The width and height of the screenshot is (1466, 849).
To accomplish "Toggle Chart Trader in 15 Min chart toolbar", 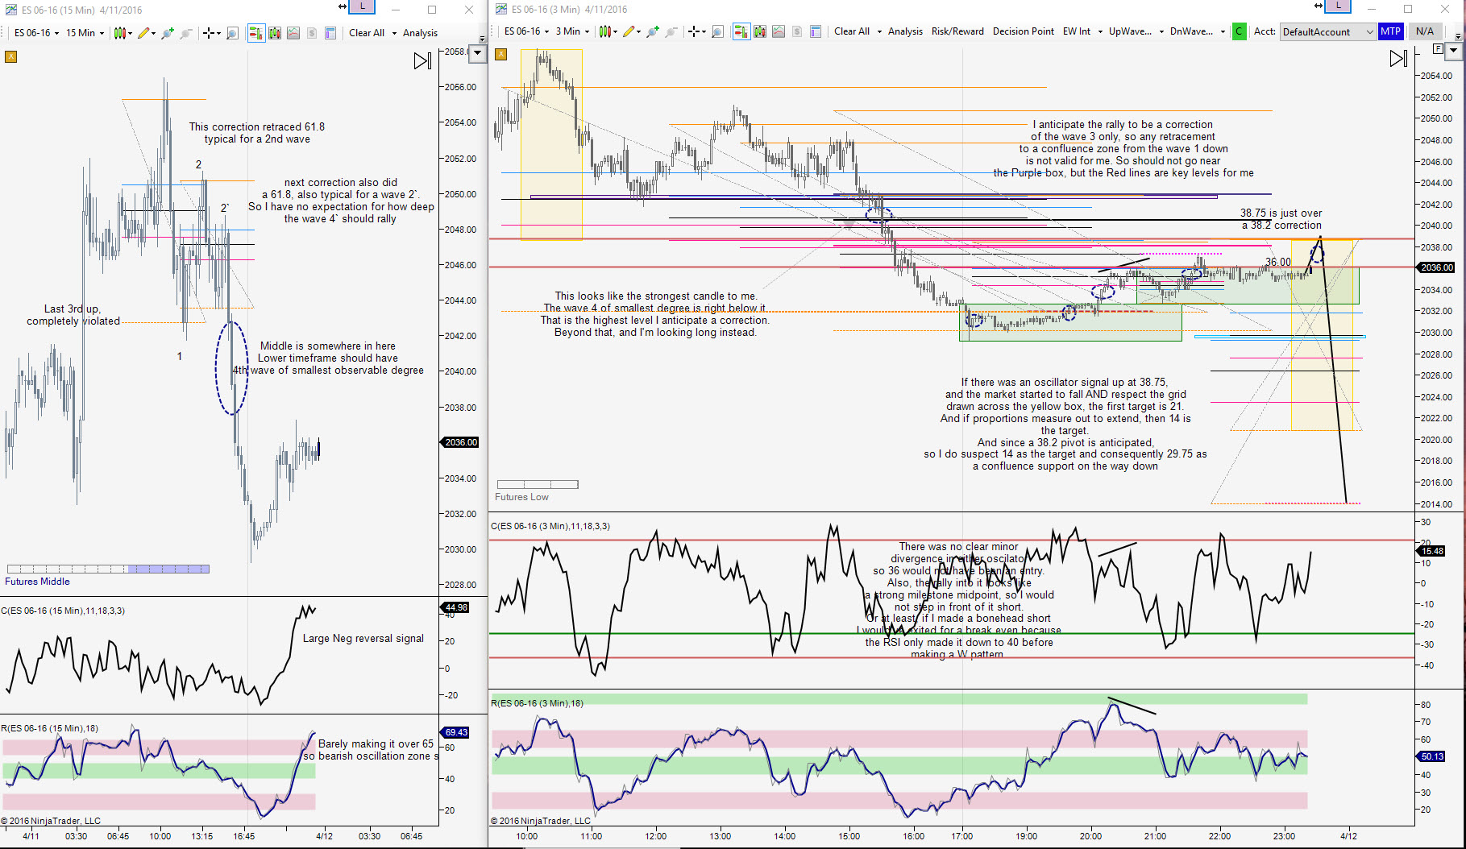I will click(x=256, y=33).
